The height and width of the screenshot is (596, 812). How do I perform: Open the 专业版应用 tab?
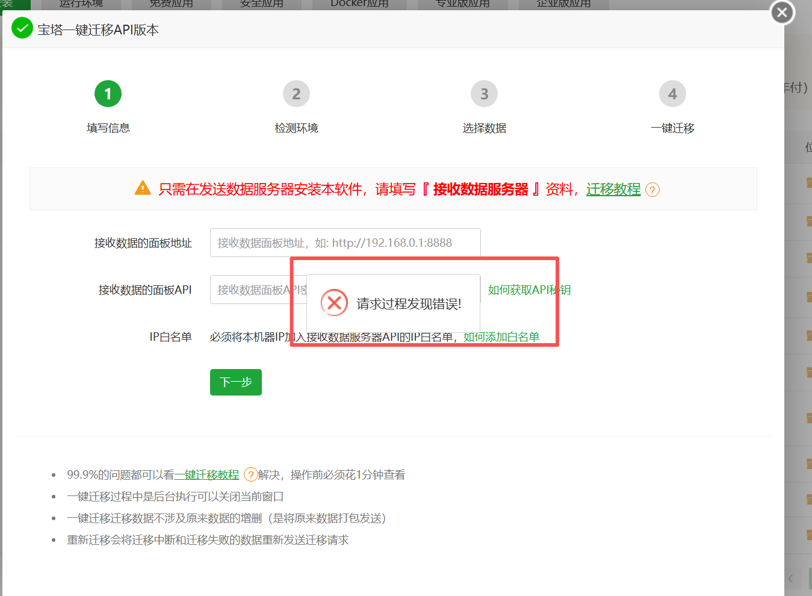coord(462,4)
